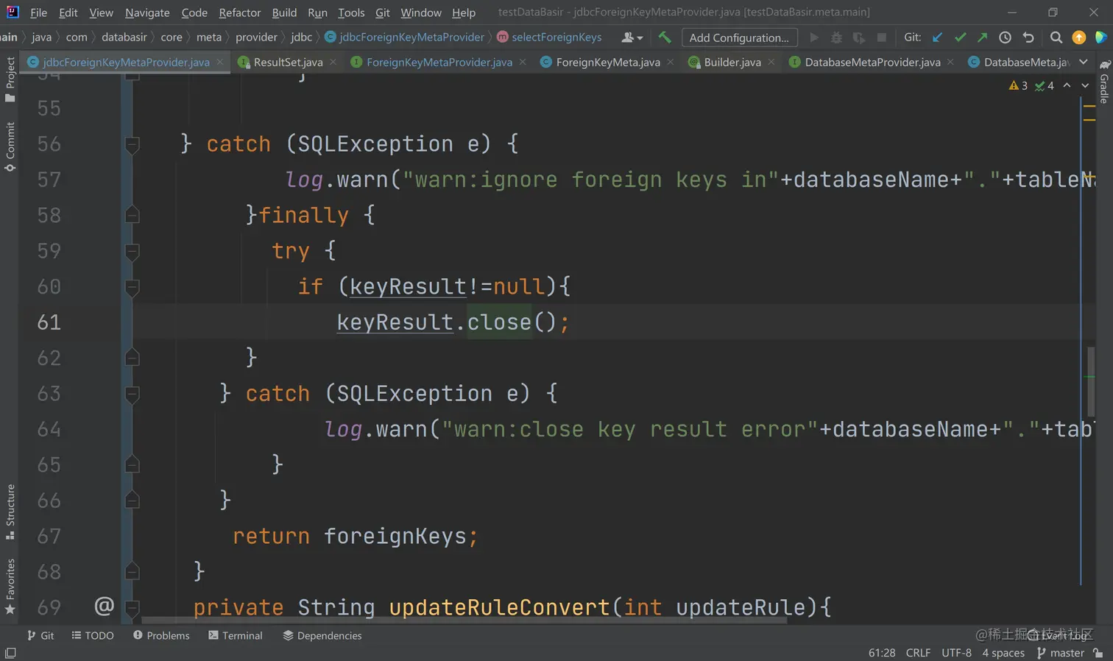1113x661 pixels.
Task: Toggle the Structure tool window
Action: (10, 512)
